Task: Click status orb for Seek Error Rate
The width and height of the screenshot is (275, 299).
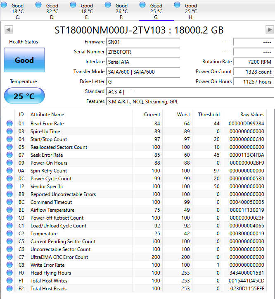Action: point(9,155)
